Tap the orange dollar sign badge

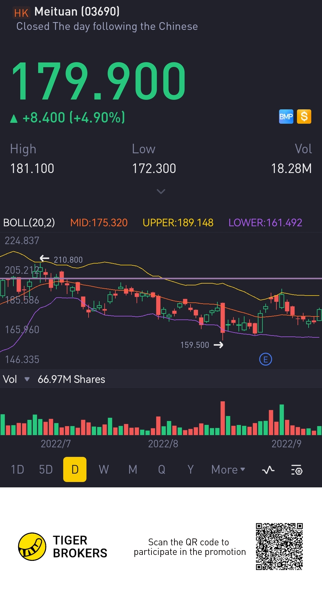[304, 117]
